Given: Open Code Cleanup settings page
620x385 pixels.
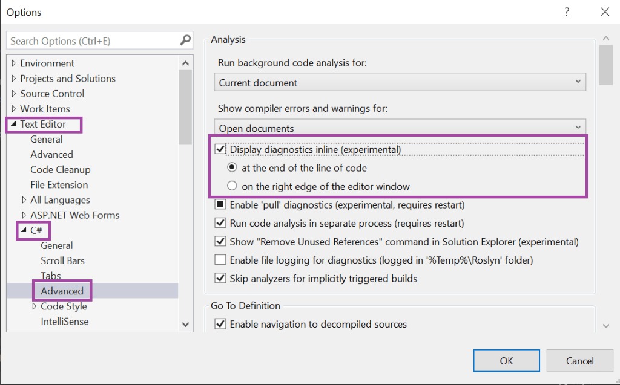Looking at the screenshot, I should [61, 169].
